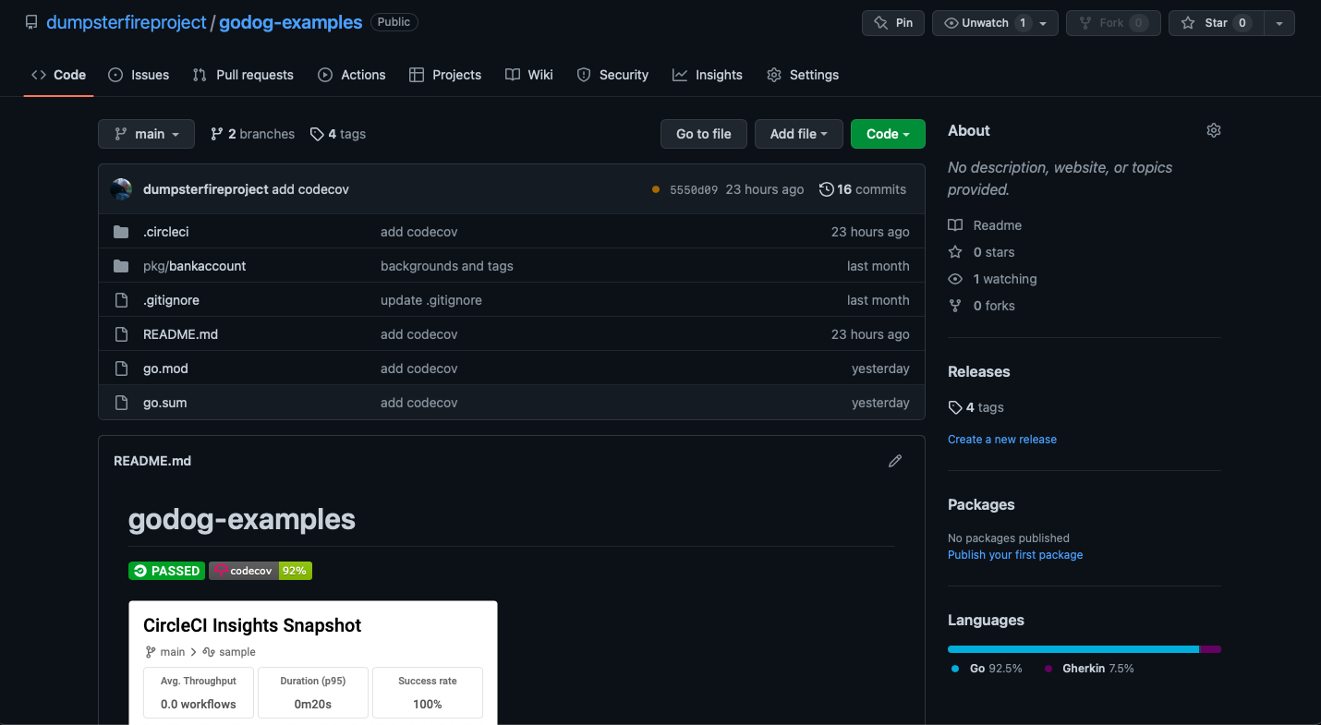Click the go.sum file icon

tap(121, 403)
